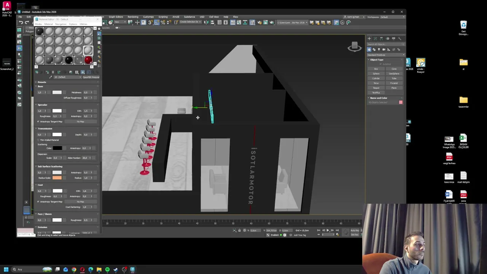Select the Cameras category icon
The height and width of the screenshot is (274, 487).
pos(384,49)
